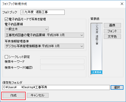Click the フォトブック name input field

[x=43, y=12]
